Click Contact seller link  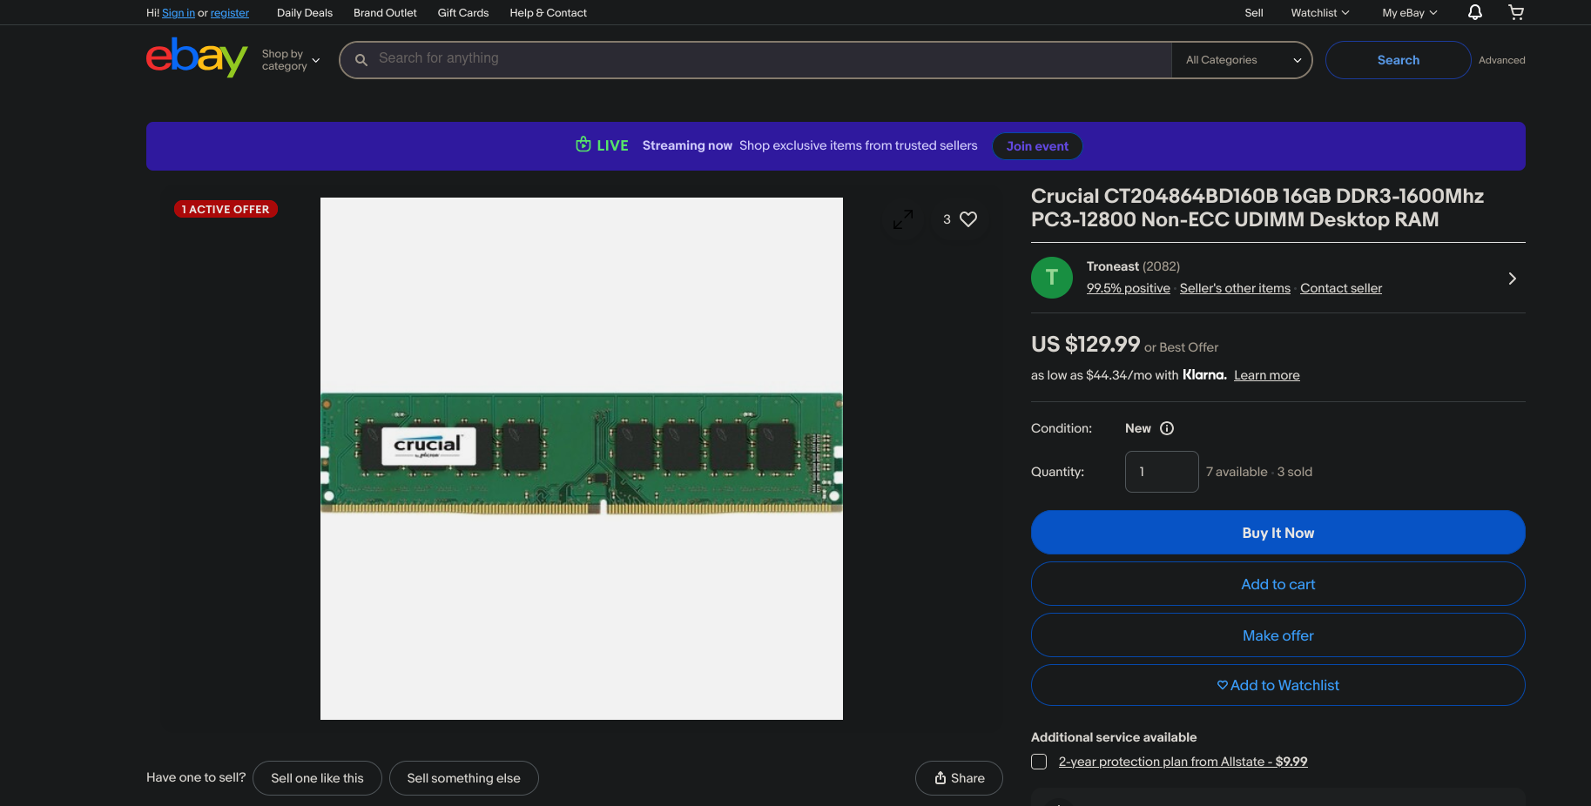pyautogui.click(x=1341, y=288)
